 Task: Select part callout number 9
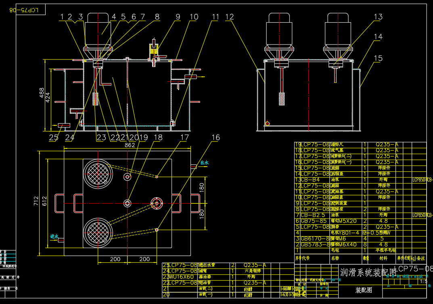pos(178,17)
